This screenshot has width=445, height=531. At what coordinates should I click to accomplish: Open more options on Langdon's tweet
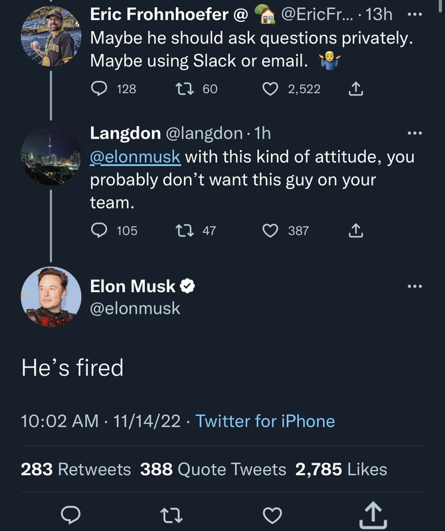point(414,134)
